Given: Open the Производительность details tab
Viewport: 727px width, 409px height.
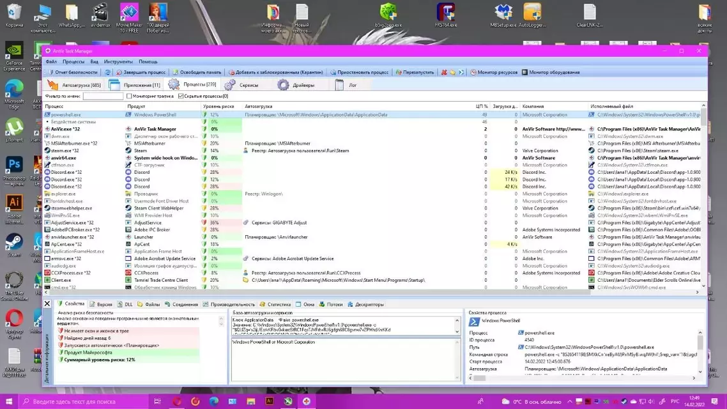Looking at the screenshot, I should pos(229,305).
